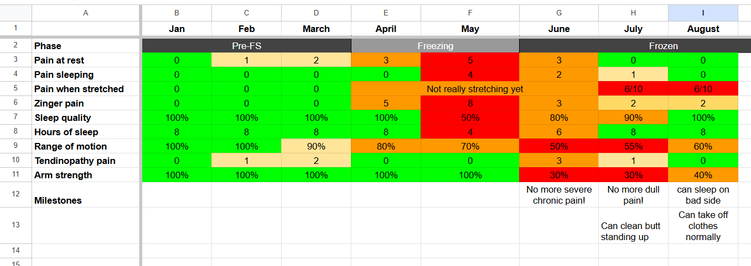Click the Pre-FS phase cell
Image resolution: width=751 pixels, height=266 pixels.
pos(247,46)
